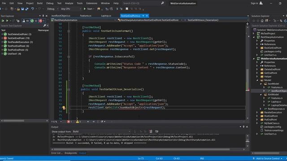Click Clear All icon in Output panel

click(151, 131)
